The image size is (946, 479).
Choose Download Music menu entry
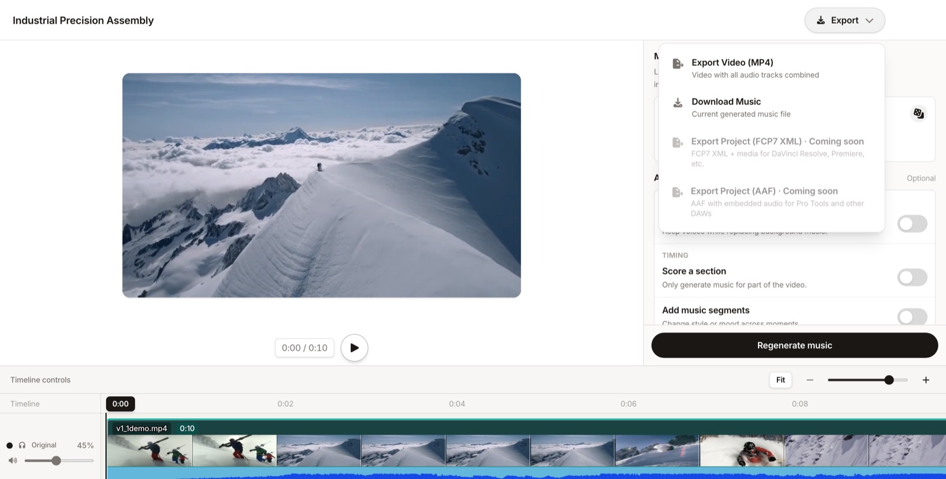[x=772, y=107]
